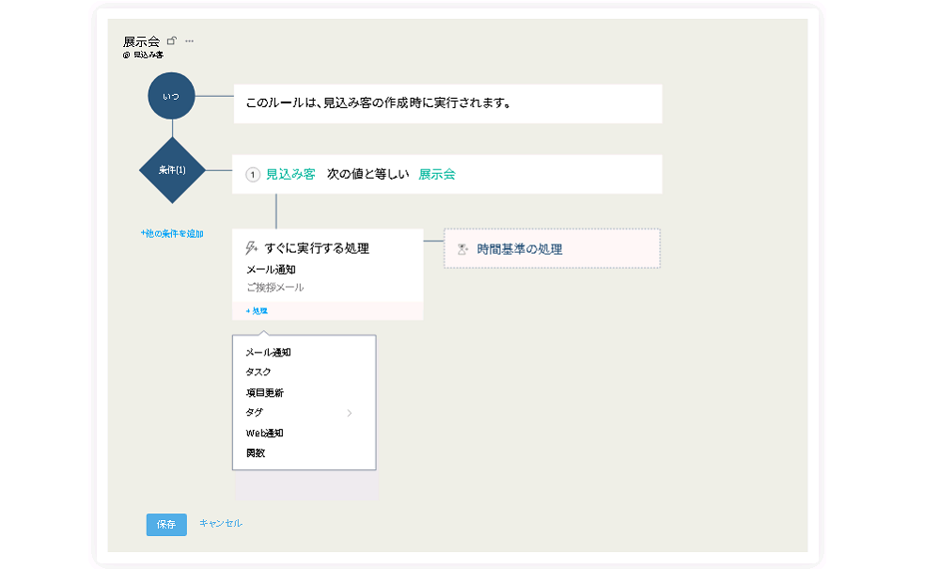
Task: Click the 保存 button
Action: coord(166,525)
